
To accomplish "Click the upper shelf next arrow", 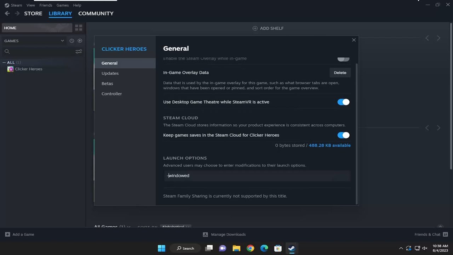I will [438, 38].
